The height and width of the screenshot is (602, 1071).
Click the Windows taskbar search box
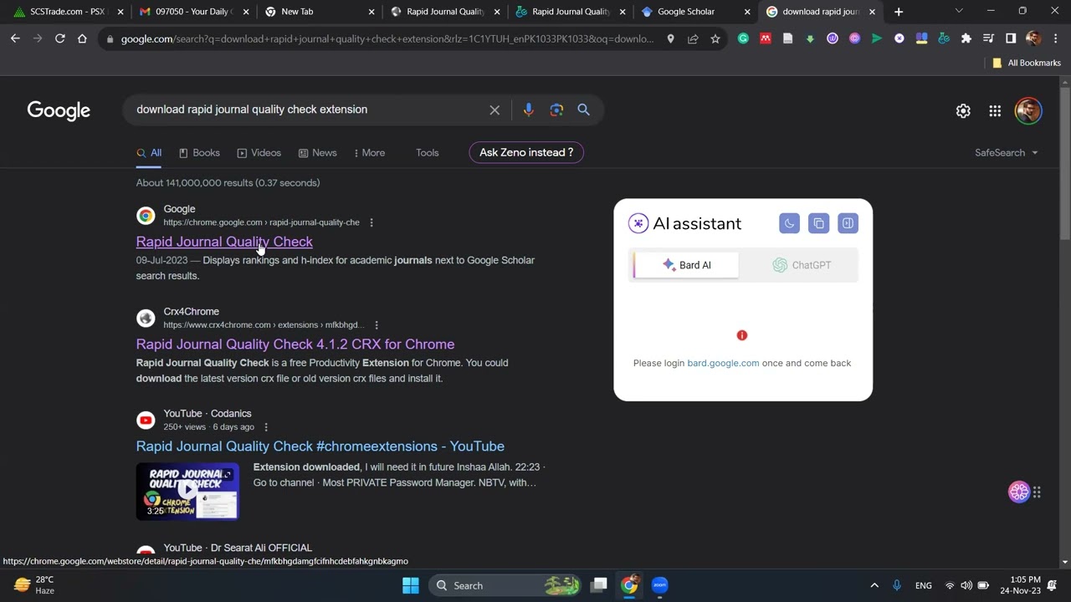(x=507, y=585)
